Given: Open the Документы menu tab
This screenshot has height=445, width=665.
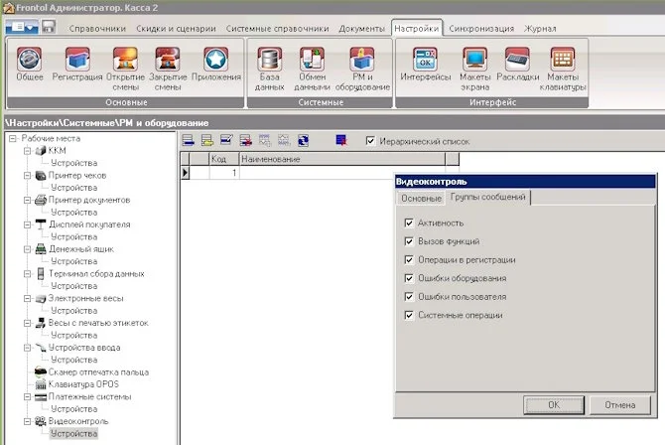Looking at the screenshot, I should pos(361,29).
